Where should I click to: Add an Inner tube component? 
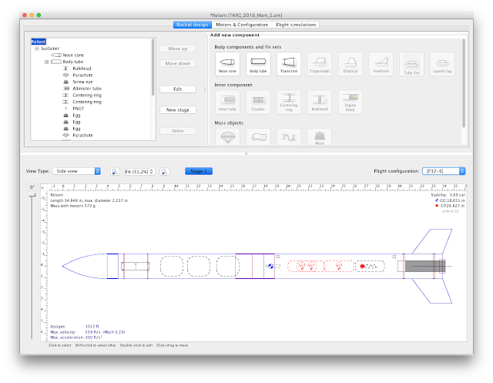click(x=227, y=102)
